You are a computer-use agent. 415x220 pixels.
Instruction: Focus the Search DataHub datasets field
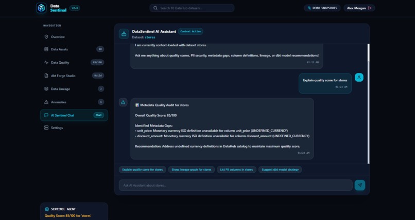192,8
